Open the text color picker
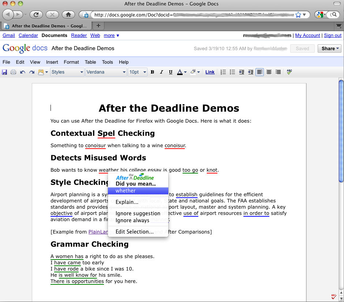Image resolution: width=344 pixels, height=302 pixels. click(182, 72)
